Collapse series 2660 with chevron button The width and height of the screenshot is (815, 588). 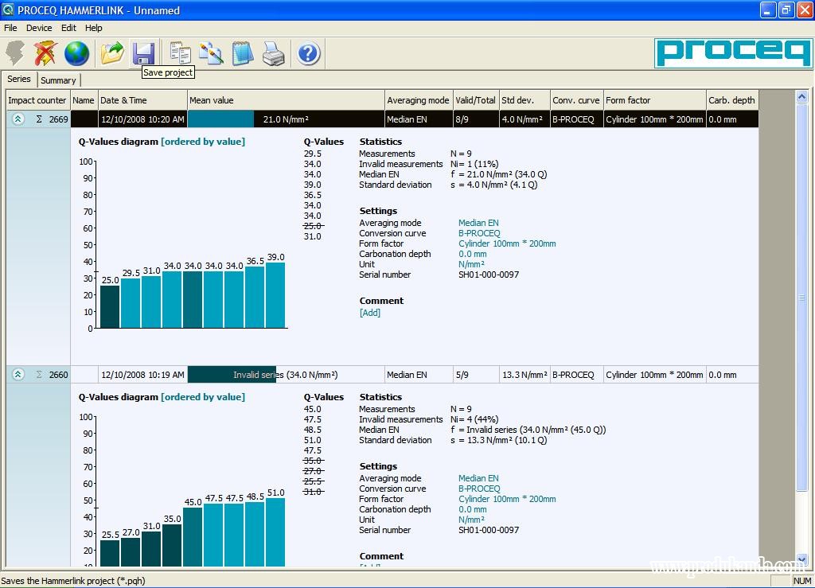pyautogui.click(x=18, y=375)
